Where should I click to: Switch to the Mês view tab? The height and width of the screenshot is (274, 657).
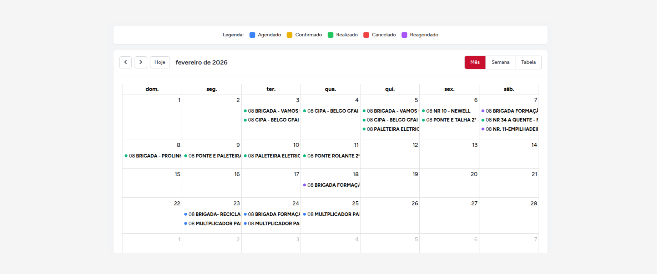coord(475,62)
